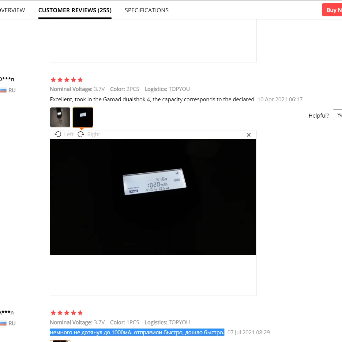Open the first review photo thumbnail
Viewport: 342px width, 342px height.
point(60,117)
